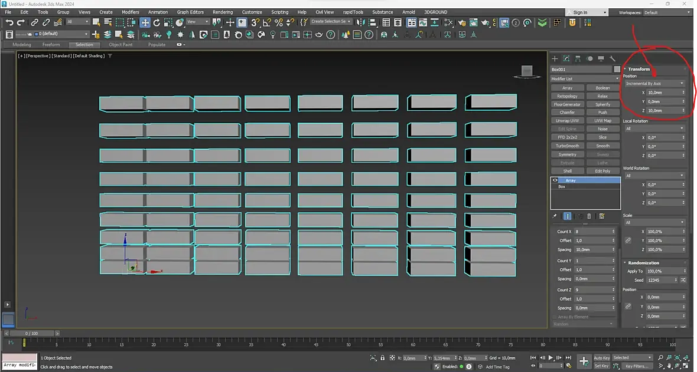This screenshot has width=697, height=372.
Task: Switch to the Object Paint ribbon tab
Action: pyautogui.click(x=120, y=45)
